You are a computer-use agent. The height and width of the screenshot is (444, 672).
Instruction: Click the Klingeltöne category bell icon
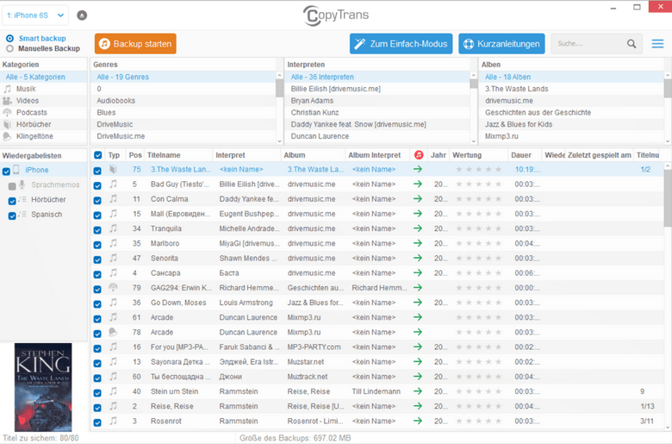[7, 136]
